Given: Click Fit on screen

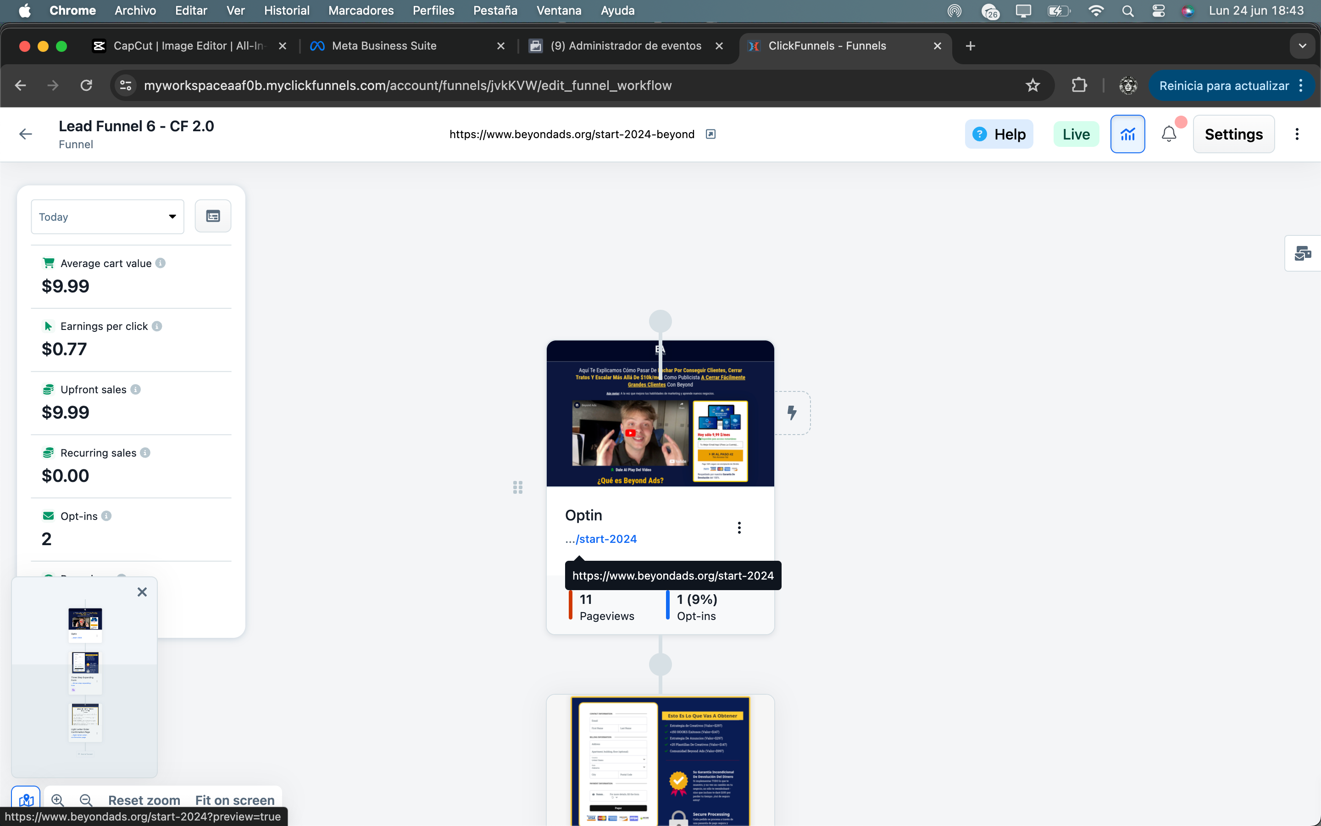Looking at the screenshot, I should tap(235, 800).
